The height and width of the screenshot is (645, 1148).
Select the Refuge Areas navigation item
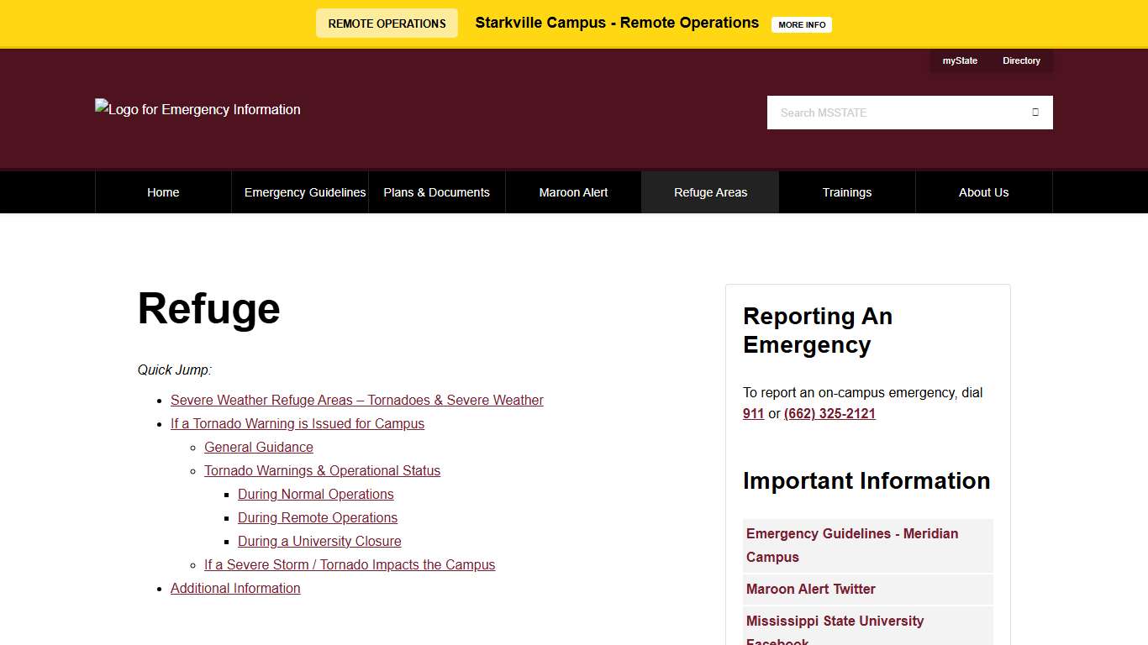[x=710, y=191]
